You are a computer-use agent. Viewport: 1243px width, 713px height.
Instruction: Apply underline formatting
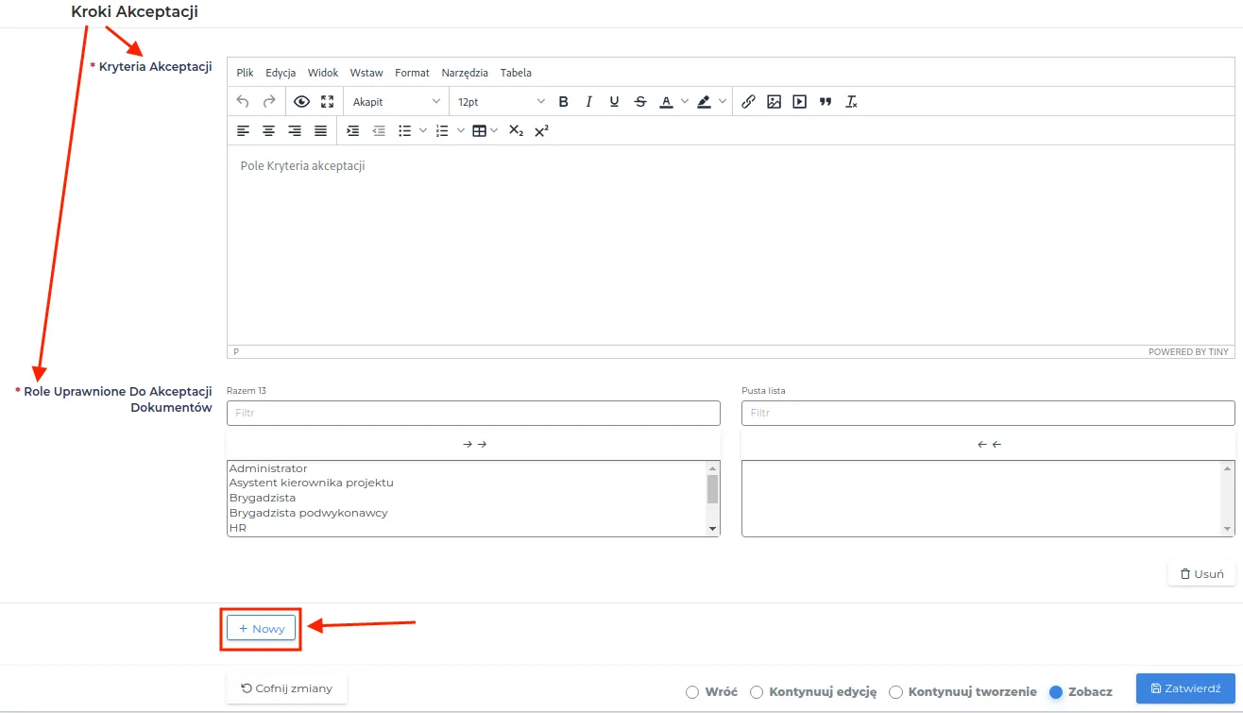(x=615, y=101)
